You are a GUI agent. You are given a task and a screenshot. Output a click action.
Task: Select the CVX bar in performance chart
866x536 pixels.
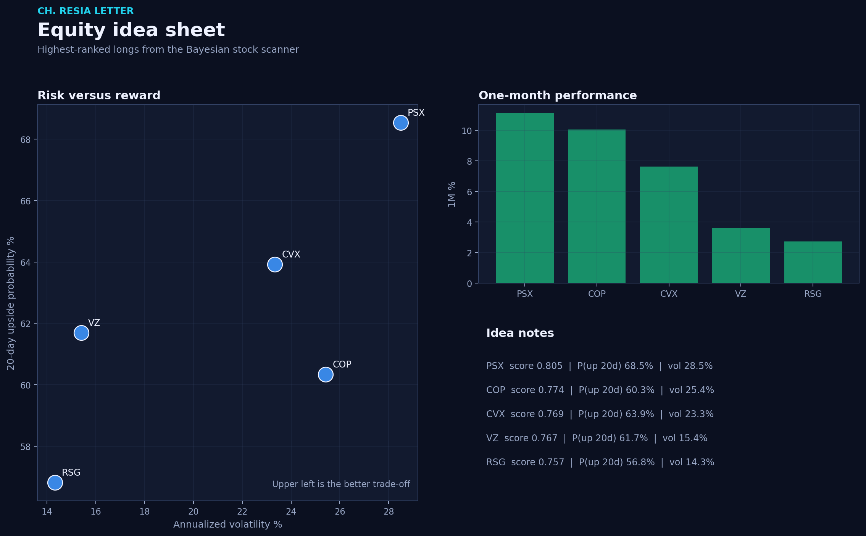[x=669, y=225]
